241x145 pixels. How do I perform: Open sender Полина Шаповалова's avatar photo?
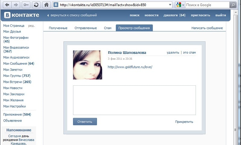point(87,65)
